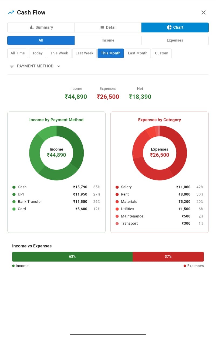Click the filter icon next to Payment Method

coord(12,66)
